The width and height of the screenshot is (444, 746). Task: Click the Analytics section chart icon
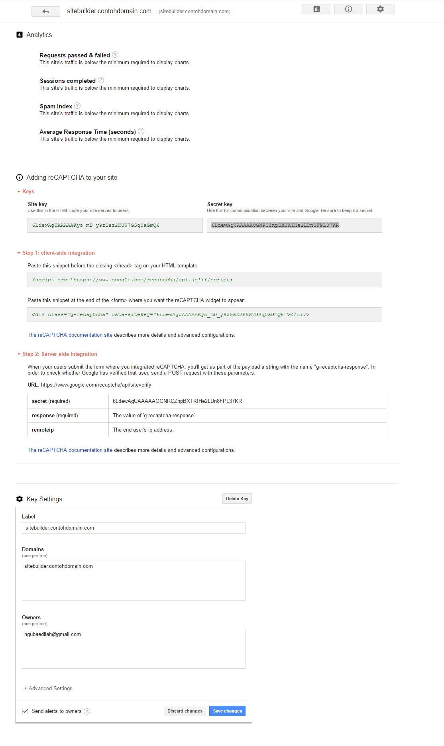pyautogui.click(x=18, y=34)
